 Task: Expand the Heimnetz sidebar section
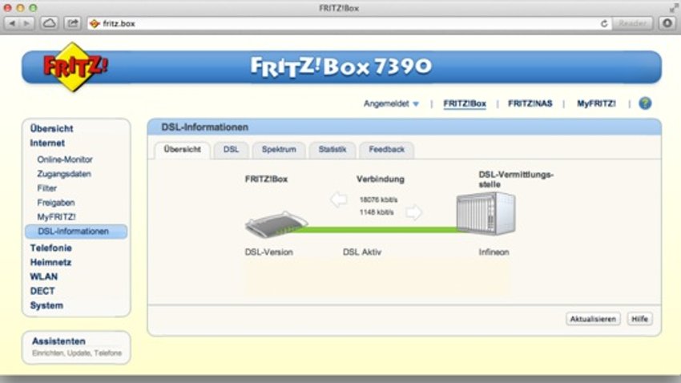pos(50,262)
